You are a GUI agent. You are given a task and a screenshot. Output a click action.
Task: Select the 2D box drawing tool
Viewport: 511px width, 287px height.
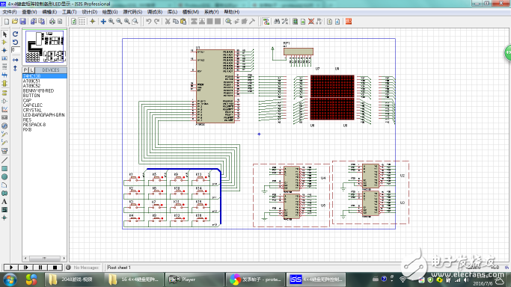[4, 169]
